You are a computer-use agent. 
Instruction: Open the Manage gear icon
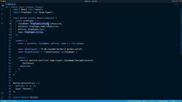pyautogui.click(x=2, y=97)
